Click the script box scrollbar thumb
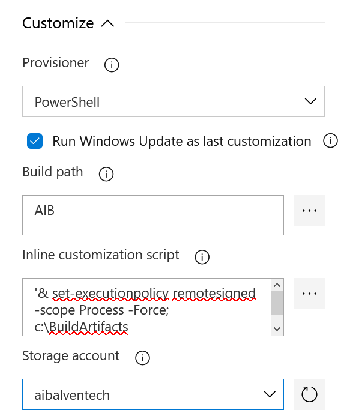This screenshot has height=419, width=344. [x=277, y=303]
